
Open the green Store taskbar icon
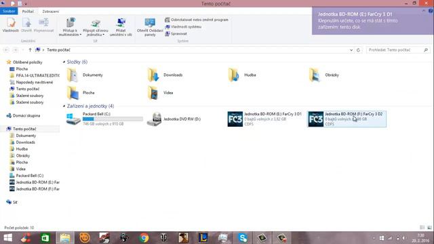45,238
